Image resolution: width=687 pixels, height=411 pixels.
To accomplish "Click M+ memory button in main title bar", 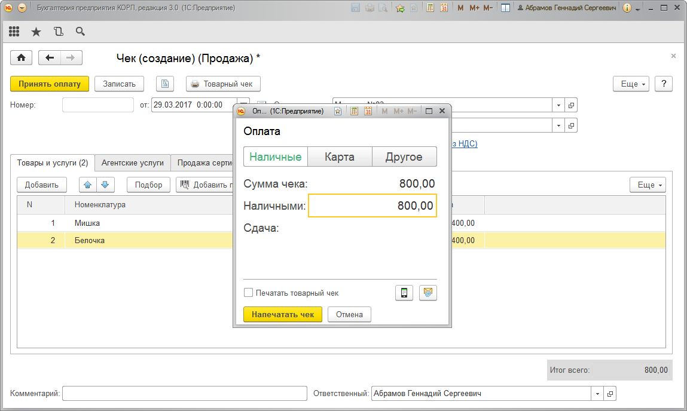I will [474, 8].
